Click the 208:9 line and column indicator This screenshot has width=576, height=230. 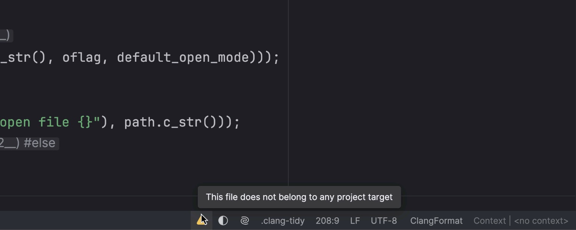[327, 221]
